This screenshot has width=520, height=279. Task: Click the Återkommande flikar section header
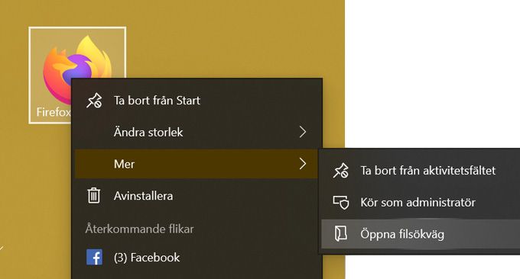140,229
